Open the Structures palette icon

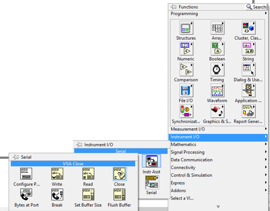[x=186, y=28]
